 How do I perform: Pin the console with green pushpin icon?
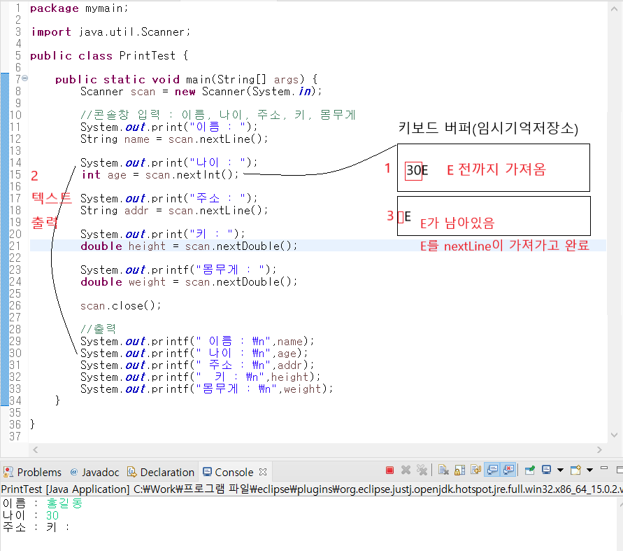(529, 470)
